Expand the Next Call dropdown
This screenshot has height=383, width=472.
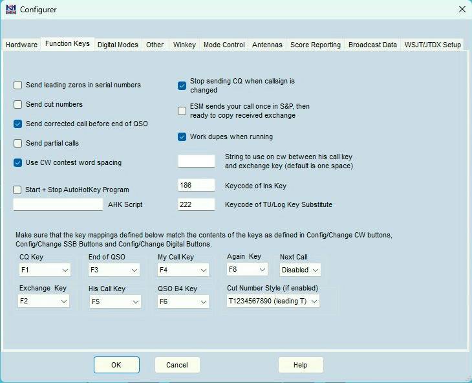pos(300,270)
